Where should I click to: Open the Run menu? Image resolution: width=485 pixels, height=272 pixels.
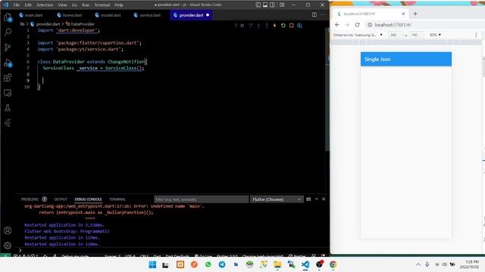point(86,5)
